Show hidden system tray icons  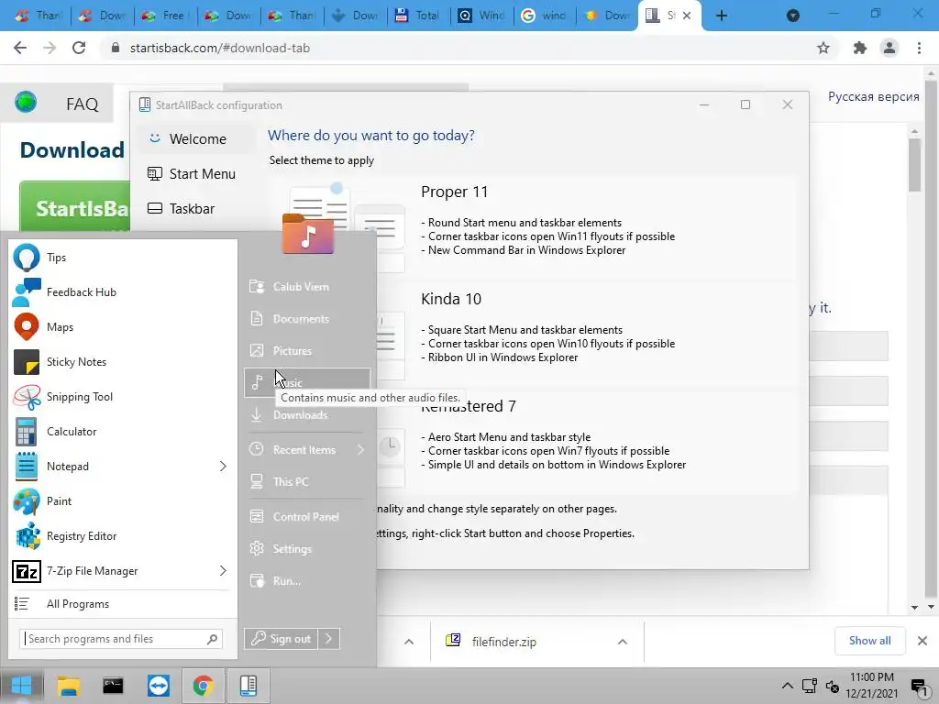pos(788,686)
